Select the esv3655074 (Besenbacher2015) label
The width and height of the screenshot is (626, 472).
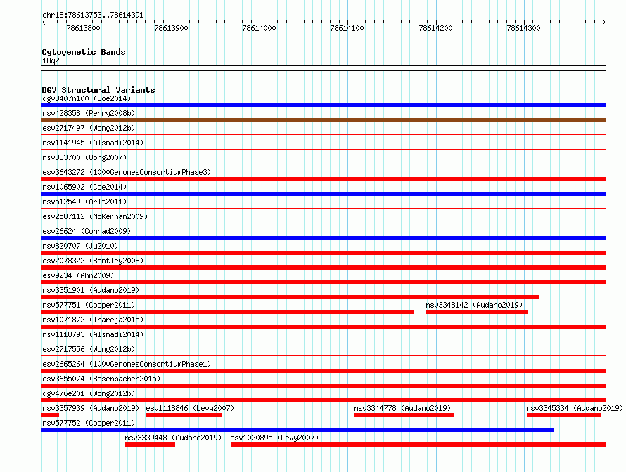pyautogui.click(x=101, y=379)
